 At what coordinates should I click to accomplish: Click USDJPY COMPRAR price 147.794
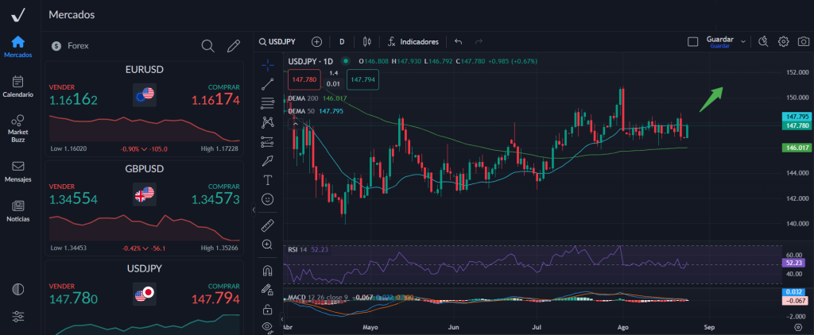(x=215, y=298)
